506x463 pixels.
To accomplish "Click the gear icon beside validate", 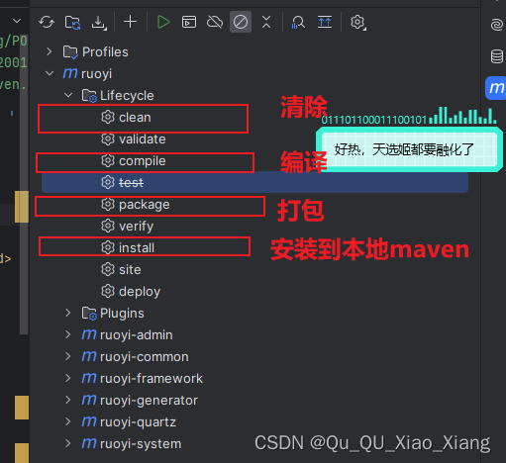I will coord(108,139).
